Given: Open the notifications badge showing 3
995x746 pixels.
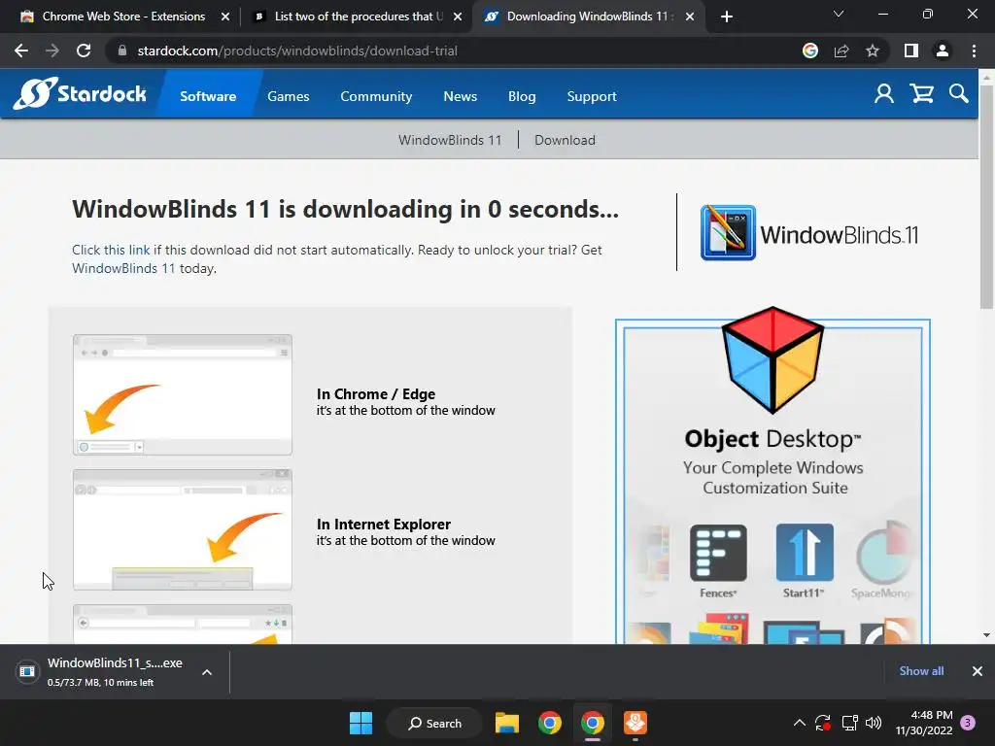Looking at the screenshot, I should point(968,723).
